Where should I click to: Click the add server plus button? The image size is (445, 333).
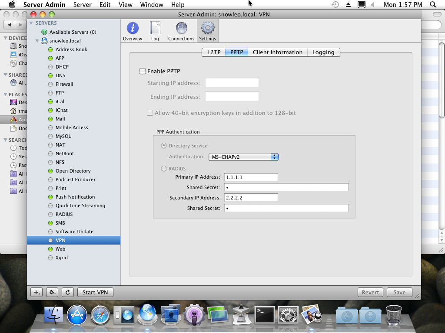37,292
